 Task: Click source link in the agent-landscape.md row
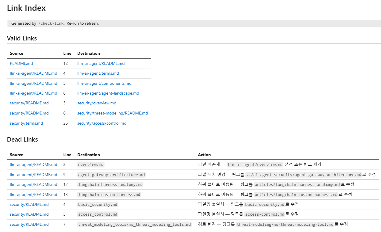click(33, 93)
